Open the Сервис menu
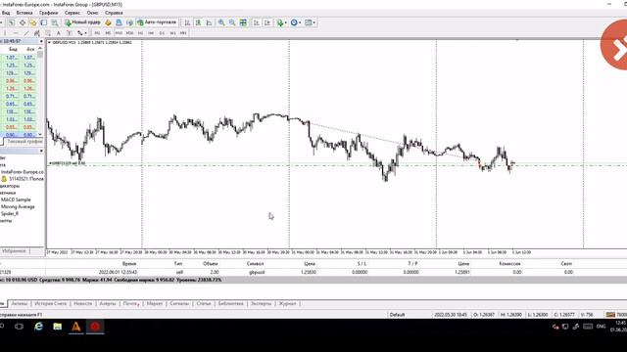This screenshot has height=352, width=627. click(72, 13)
